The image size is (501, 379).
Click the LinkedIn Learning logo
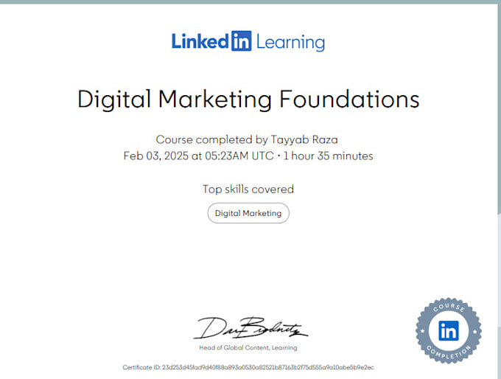[248, 41]
